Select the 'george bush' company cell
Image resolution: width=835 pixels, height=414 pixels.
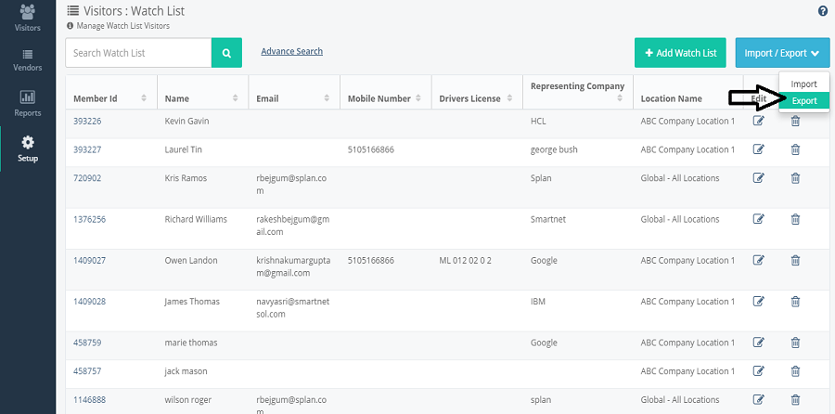(554, 149)
